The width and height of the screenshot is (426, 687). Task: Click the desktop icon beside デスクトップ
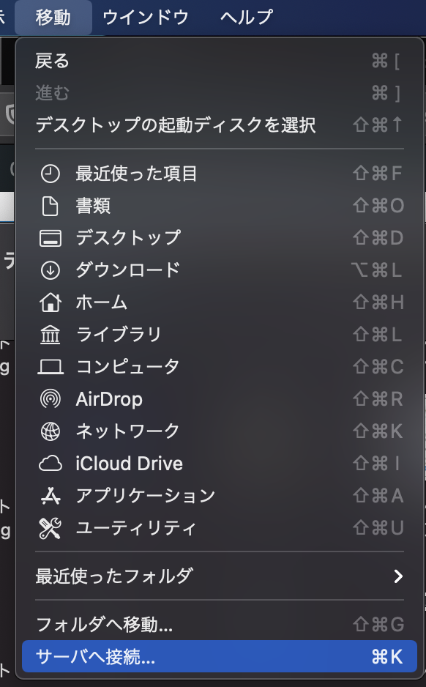click(x=51, y=238)
